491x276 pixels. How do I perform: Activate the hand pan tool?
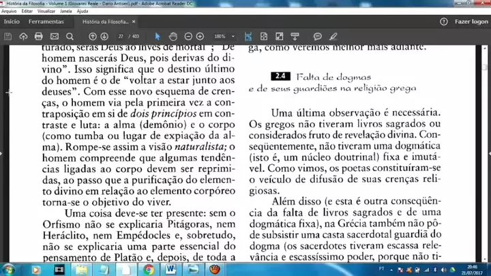173,36
